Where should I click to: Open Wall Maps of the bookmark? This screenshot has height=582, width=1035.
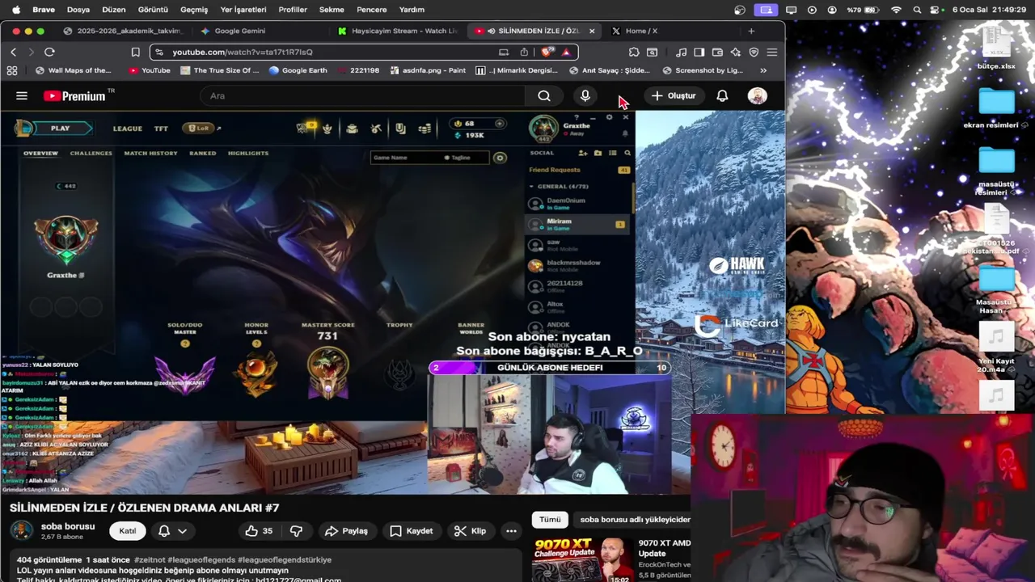coord(73,70)
